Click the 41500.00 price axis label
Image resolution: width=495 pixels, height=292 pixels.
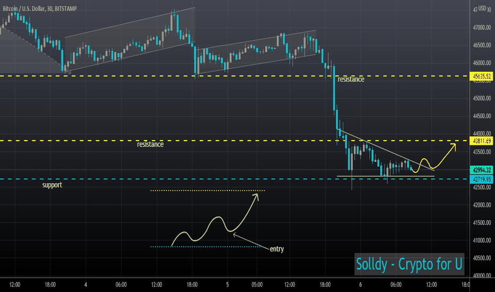(x=482, y=223)
